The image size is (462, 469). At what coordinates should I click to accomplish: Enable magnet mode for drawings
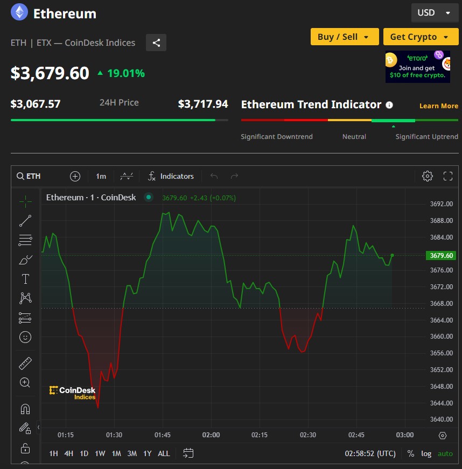coord(25,409)
